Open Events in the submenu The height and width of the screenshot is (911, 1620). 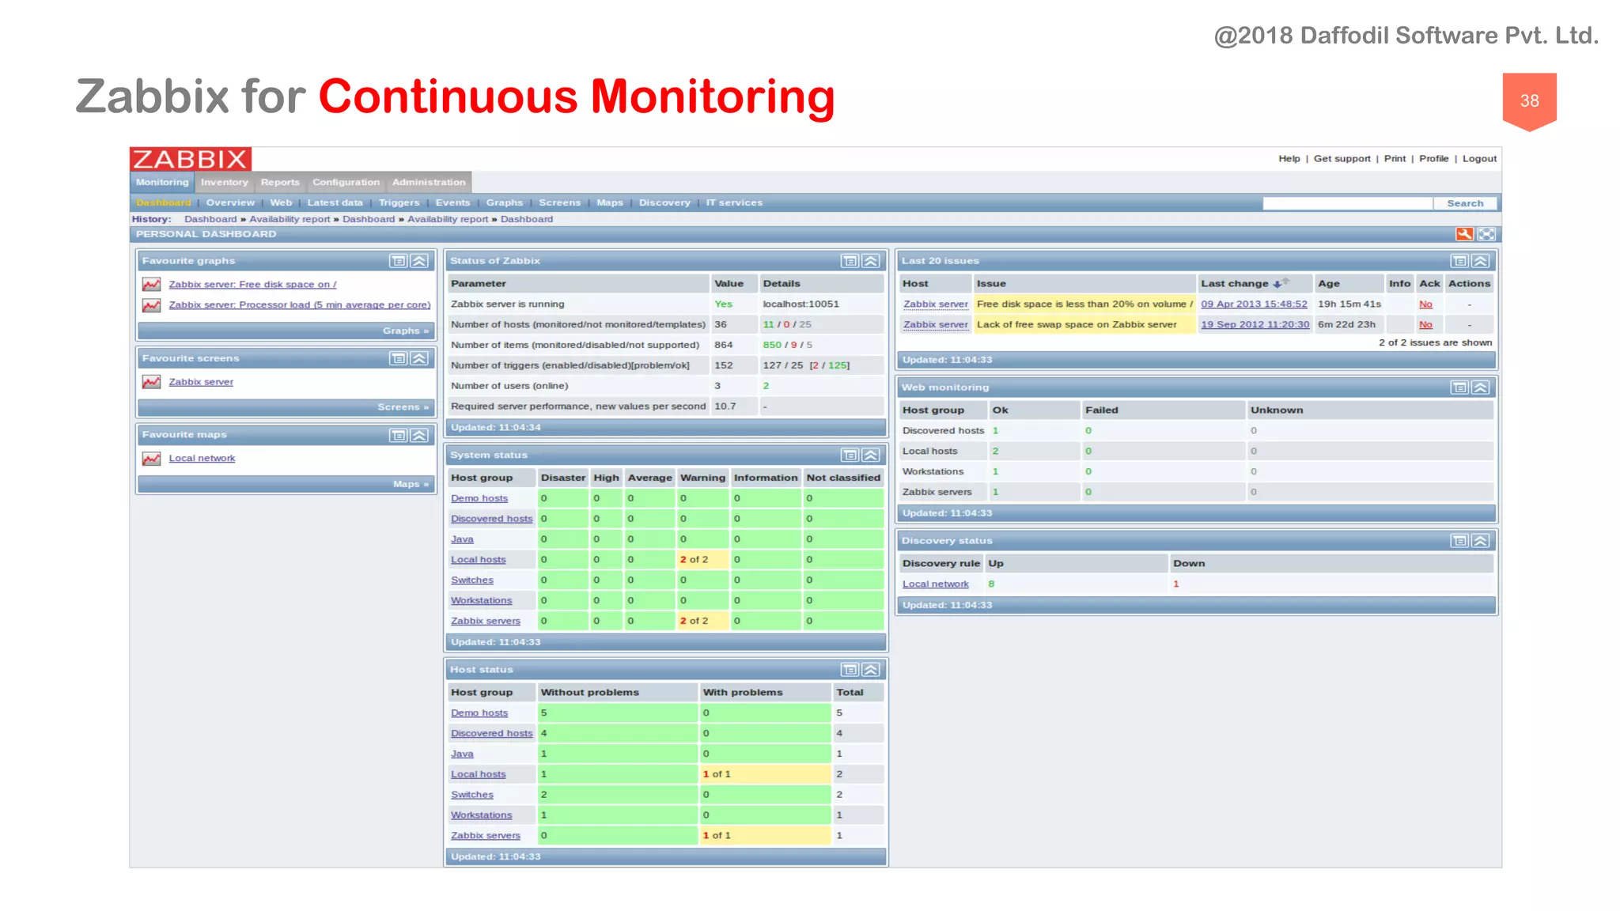(x=452, y=203)
